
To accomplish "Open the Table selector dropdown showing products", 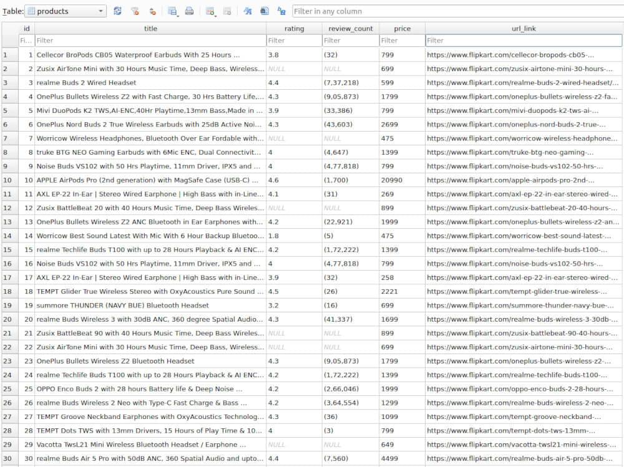I will coord(66,11).
